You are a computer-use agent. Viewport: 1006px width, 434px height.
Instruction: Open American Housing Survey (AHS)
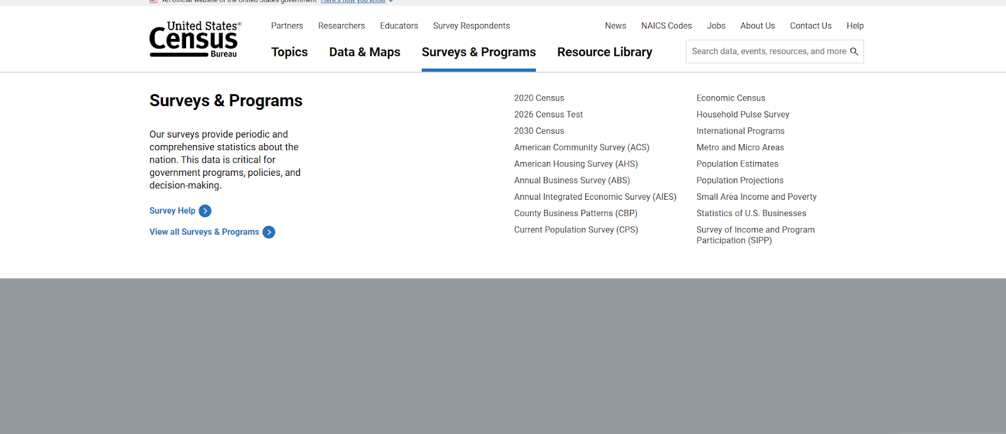pyautogui.click(x=576, y=164)
